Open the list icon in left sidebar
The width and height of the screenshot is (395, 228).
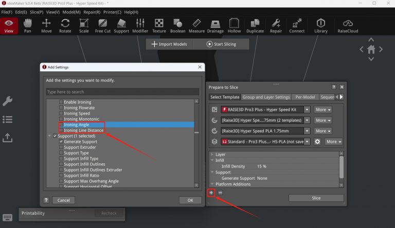tap(8, 119)
